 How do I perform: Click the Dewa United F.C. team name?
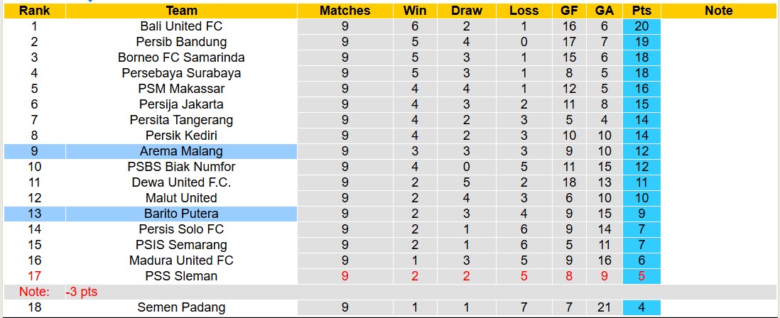point(181,182)
